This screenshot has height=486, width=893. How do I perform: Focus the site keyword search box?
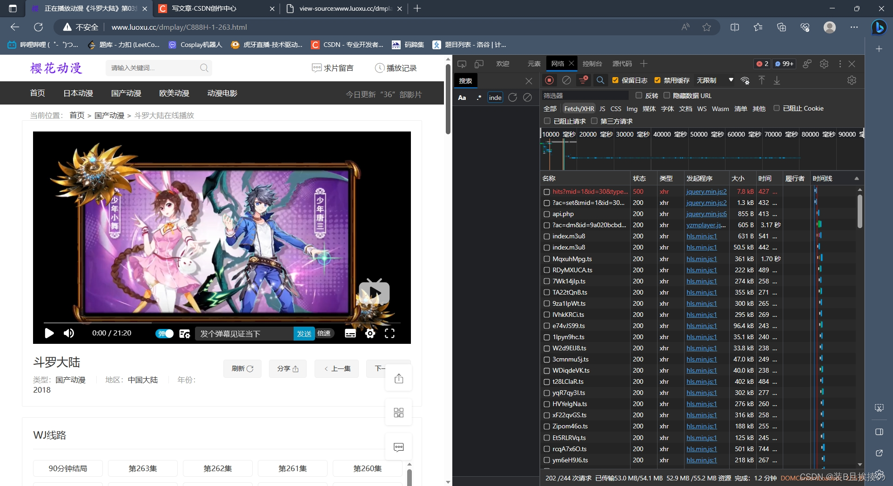point(154,68)
